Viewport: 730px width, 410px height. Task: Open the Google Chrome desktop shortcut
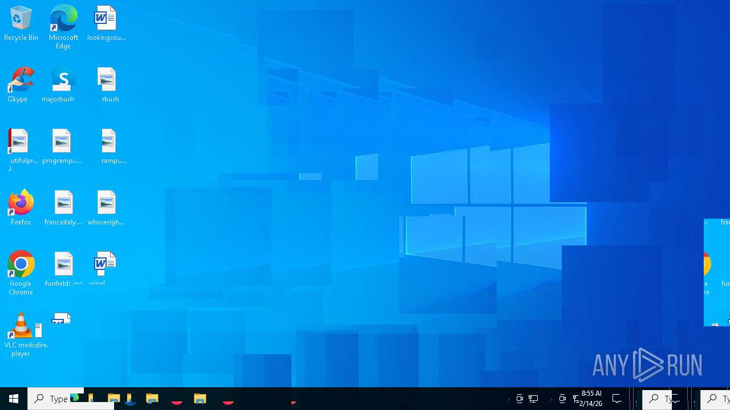[x=21, y=273]
